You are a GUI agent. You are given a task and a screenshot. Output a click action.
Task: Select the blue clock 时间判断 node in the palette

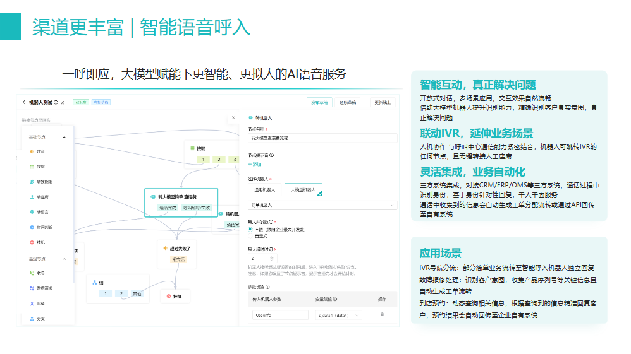(32, 227)
